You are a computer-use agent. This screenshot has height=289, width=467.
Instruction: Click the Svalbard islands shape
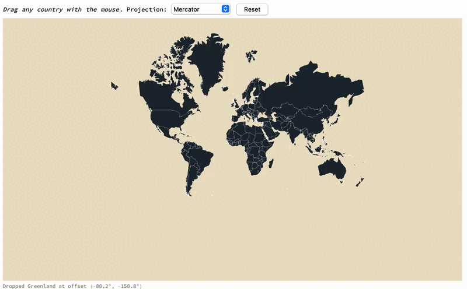click(251, 55)
